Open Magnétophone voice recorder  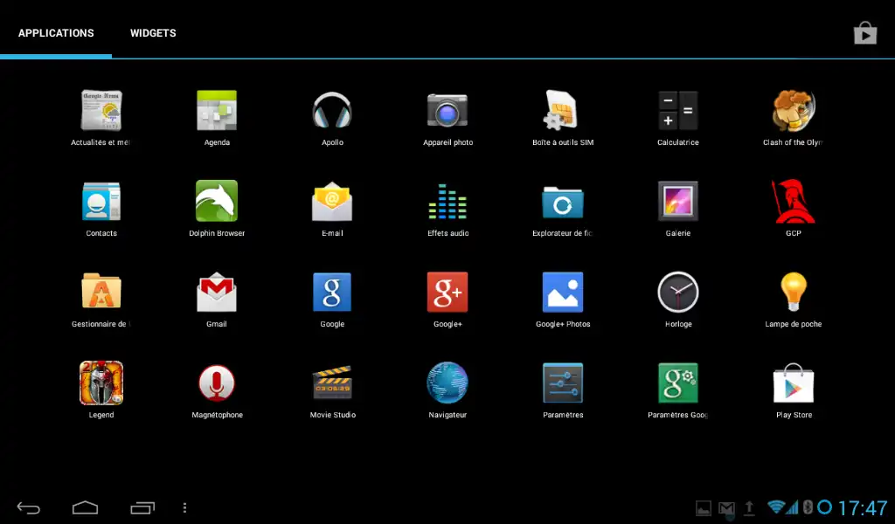pos(217,383)
